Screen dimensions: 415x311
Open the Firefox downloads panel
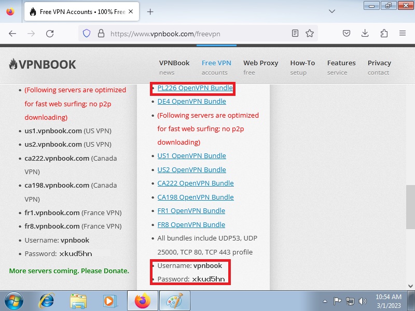pos(365,33)
